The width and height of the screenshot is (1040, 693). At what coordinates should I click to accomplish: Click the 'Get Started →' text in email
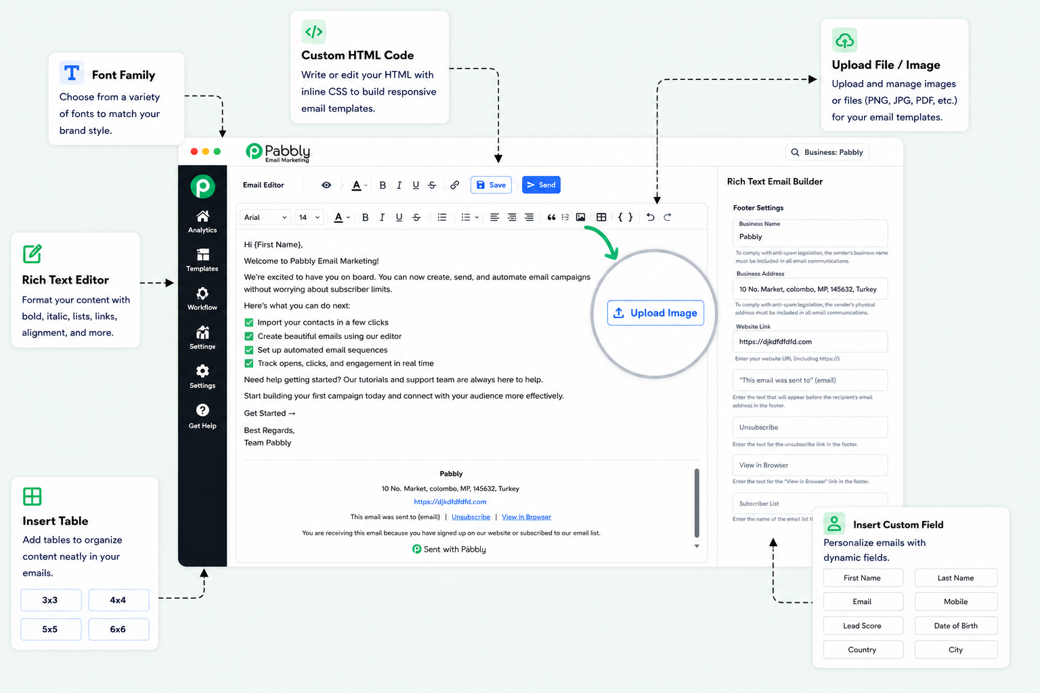pos(269,413)
